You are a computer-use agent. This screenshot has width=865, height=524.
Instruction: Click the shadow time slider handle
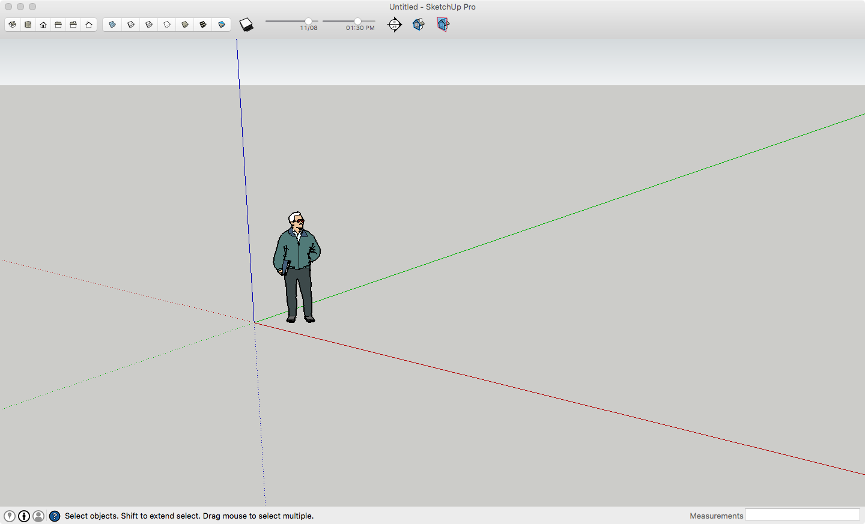[357, 21]
